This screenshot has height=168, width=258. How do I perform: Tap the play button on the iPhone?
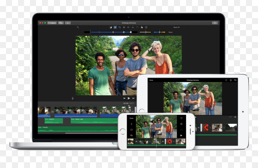181,136
